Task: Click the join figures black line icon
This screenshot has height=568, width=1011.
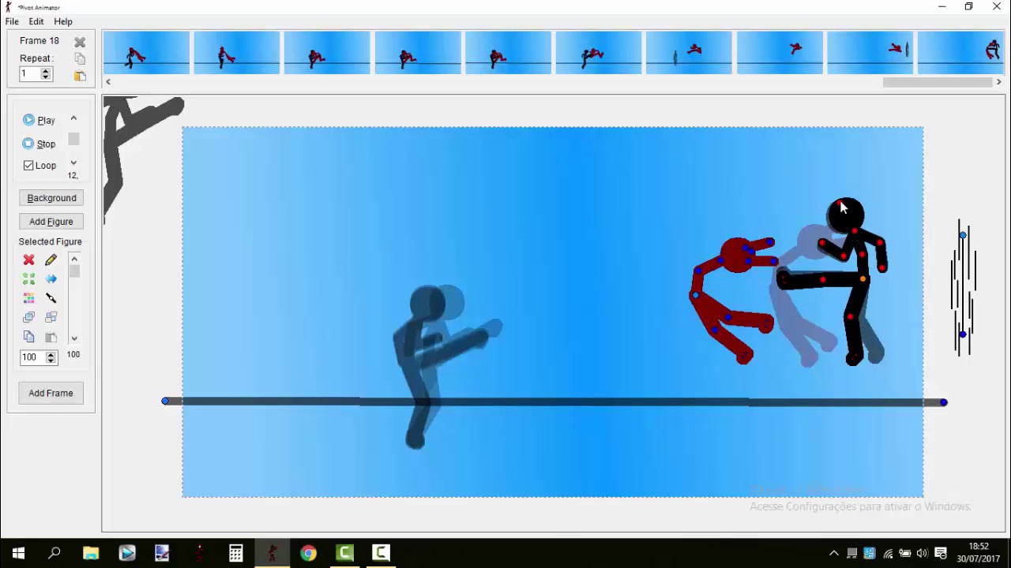Action: click(x=51, y=298)
